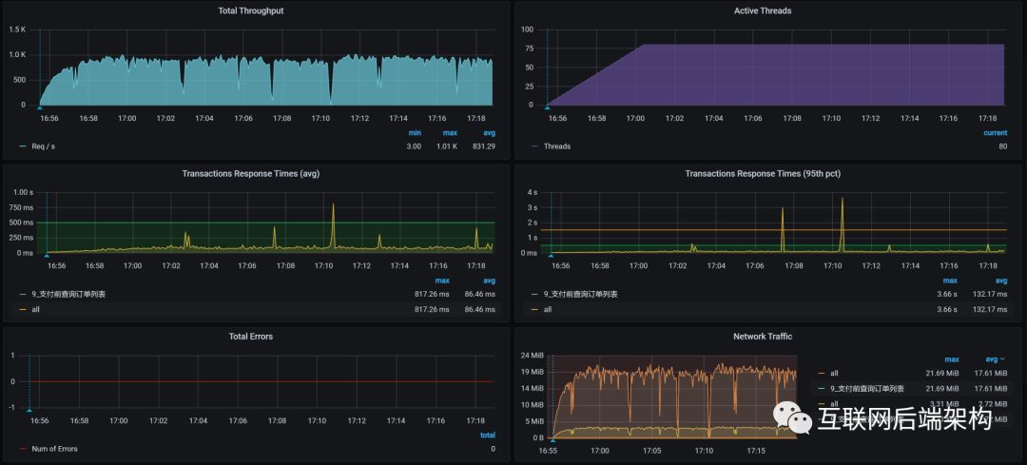Click the 831.29 avg value in Total Throughput
Image resolution: width=1027 pixels, height=465 pixels.
(x=484, y=146)
